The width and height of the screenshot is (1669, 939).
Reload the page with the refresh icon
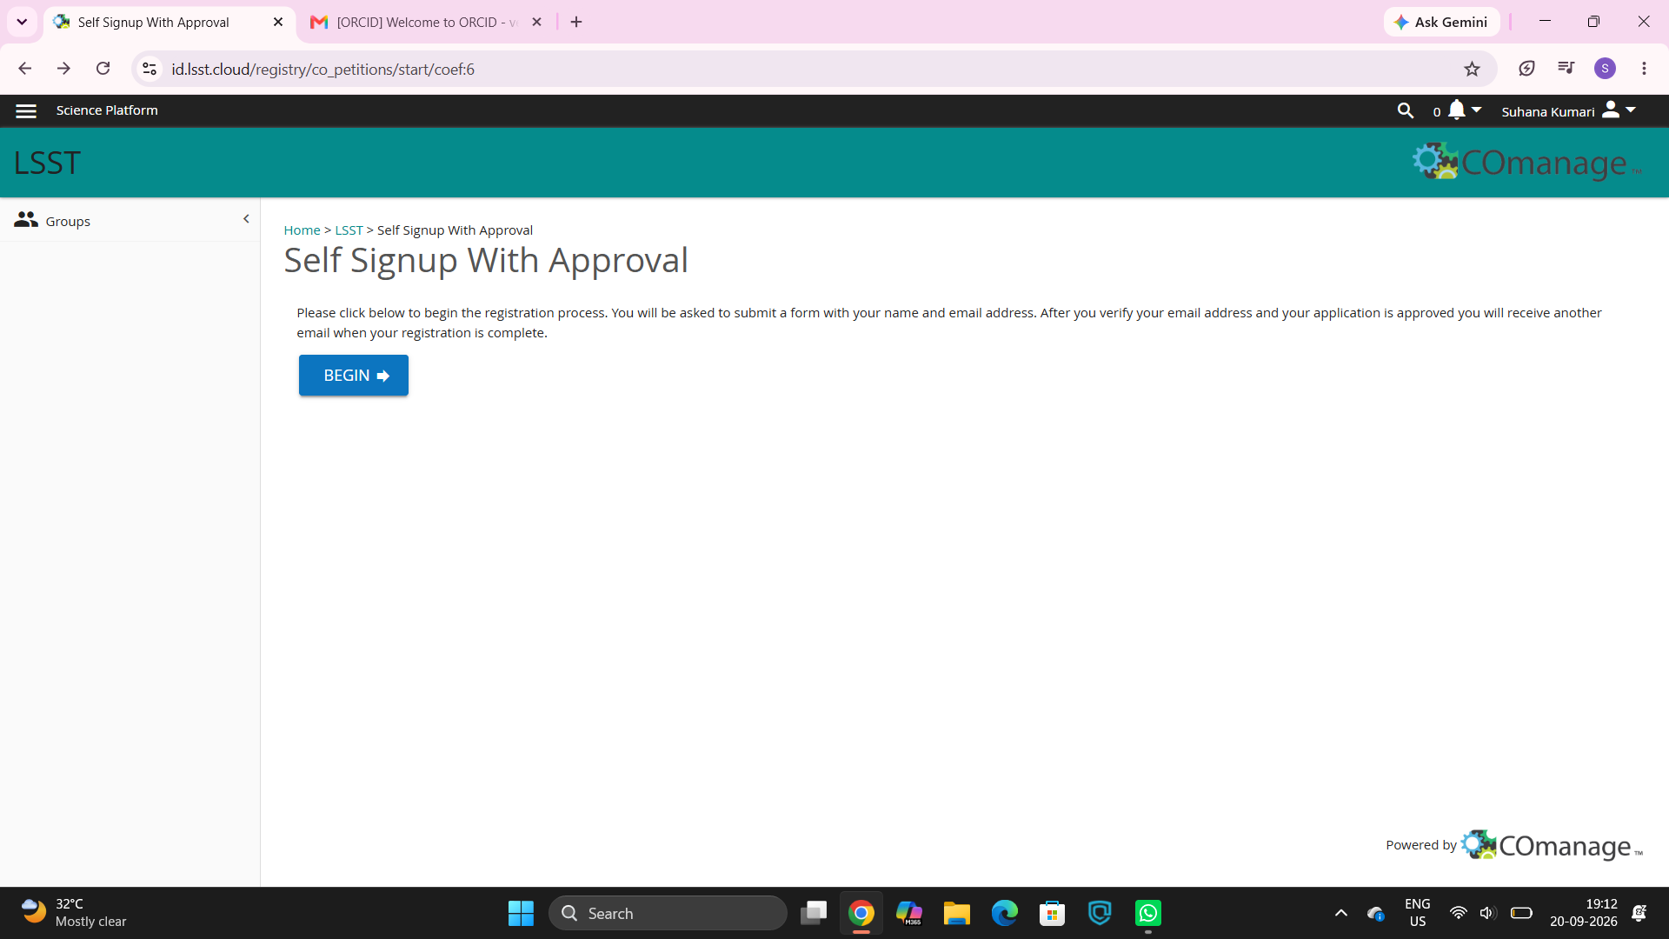[x=103, y=69]
